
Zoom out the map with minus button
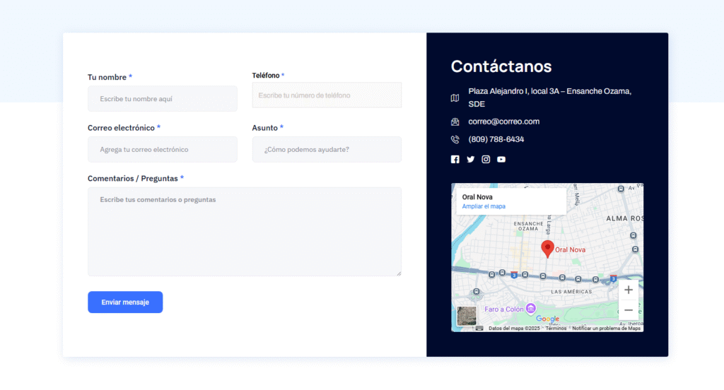628,310
